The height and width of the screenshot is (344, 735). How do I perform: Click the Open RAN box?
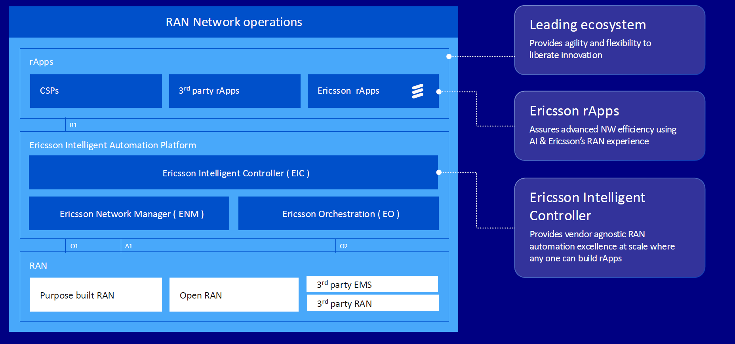[234, 295]
